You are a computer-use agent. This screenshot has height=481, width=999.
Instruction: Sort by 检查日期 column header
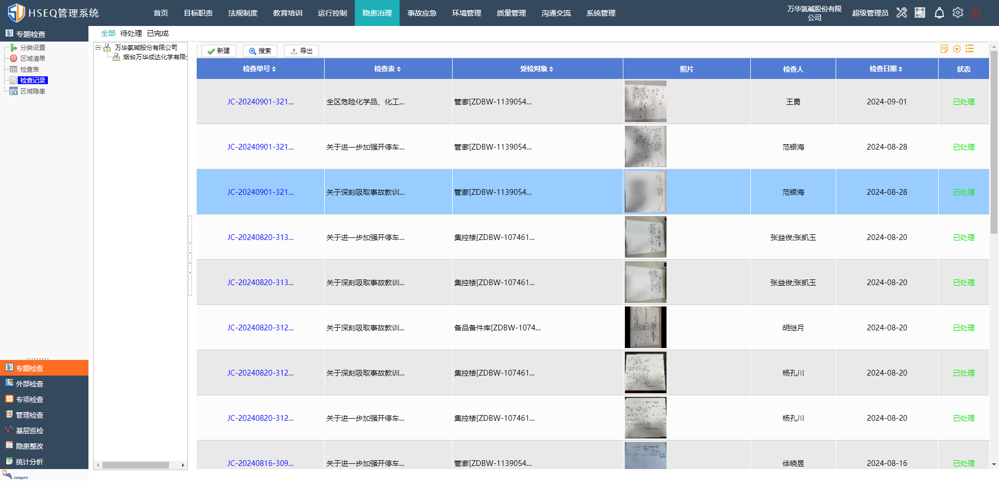click(886, 69)
